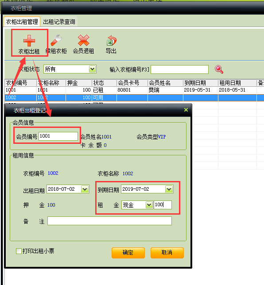Image resolution: width=264 pixels, height=285 pixels.
Task: Toggle the 打印出租小票 checkbox
Action: [19, 251]
